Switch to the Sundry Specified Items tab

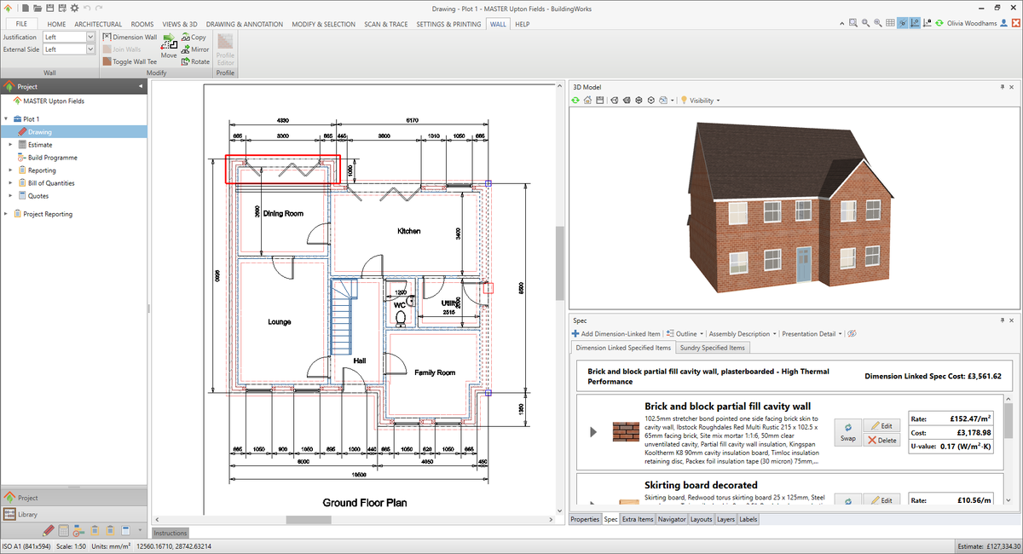click(x=713, y=348)
